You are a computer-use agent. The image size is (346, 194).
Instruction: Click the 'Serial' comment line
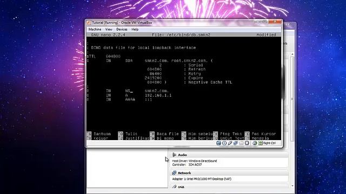(x=194, y=65)
